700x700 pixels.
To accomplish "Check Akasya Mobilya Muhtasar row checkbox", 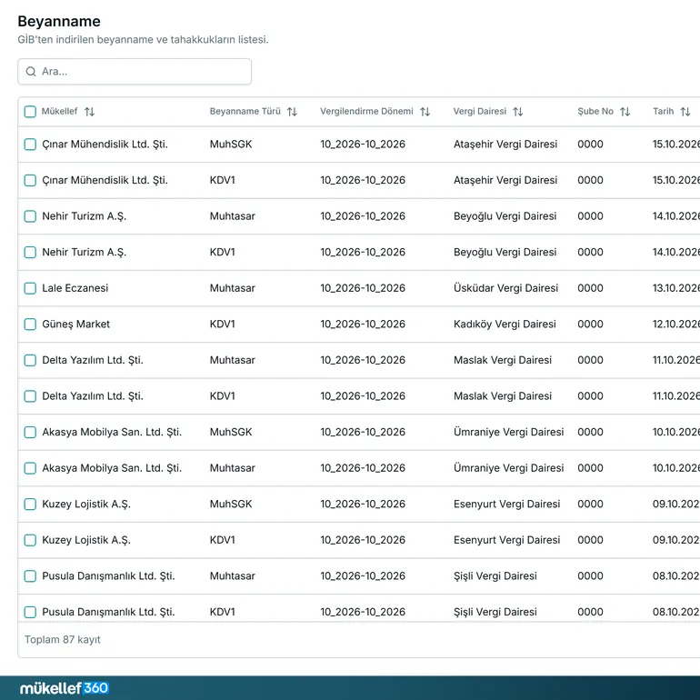I will (30, 468).
